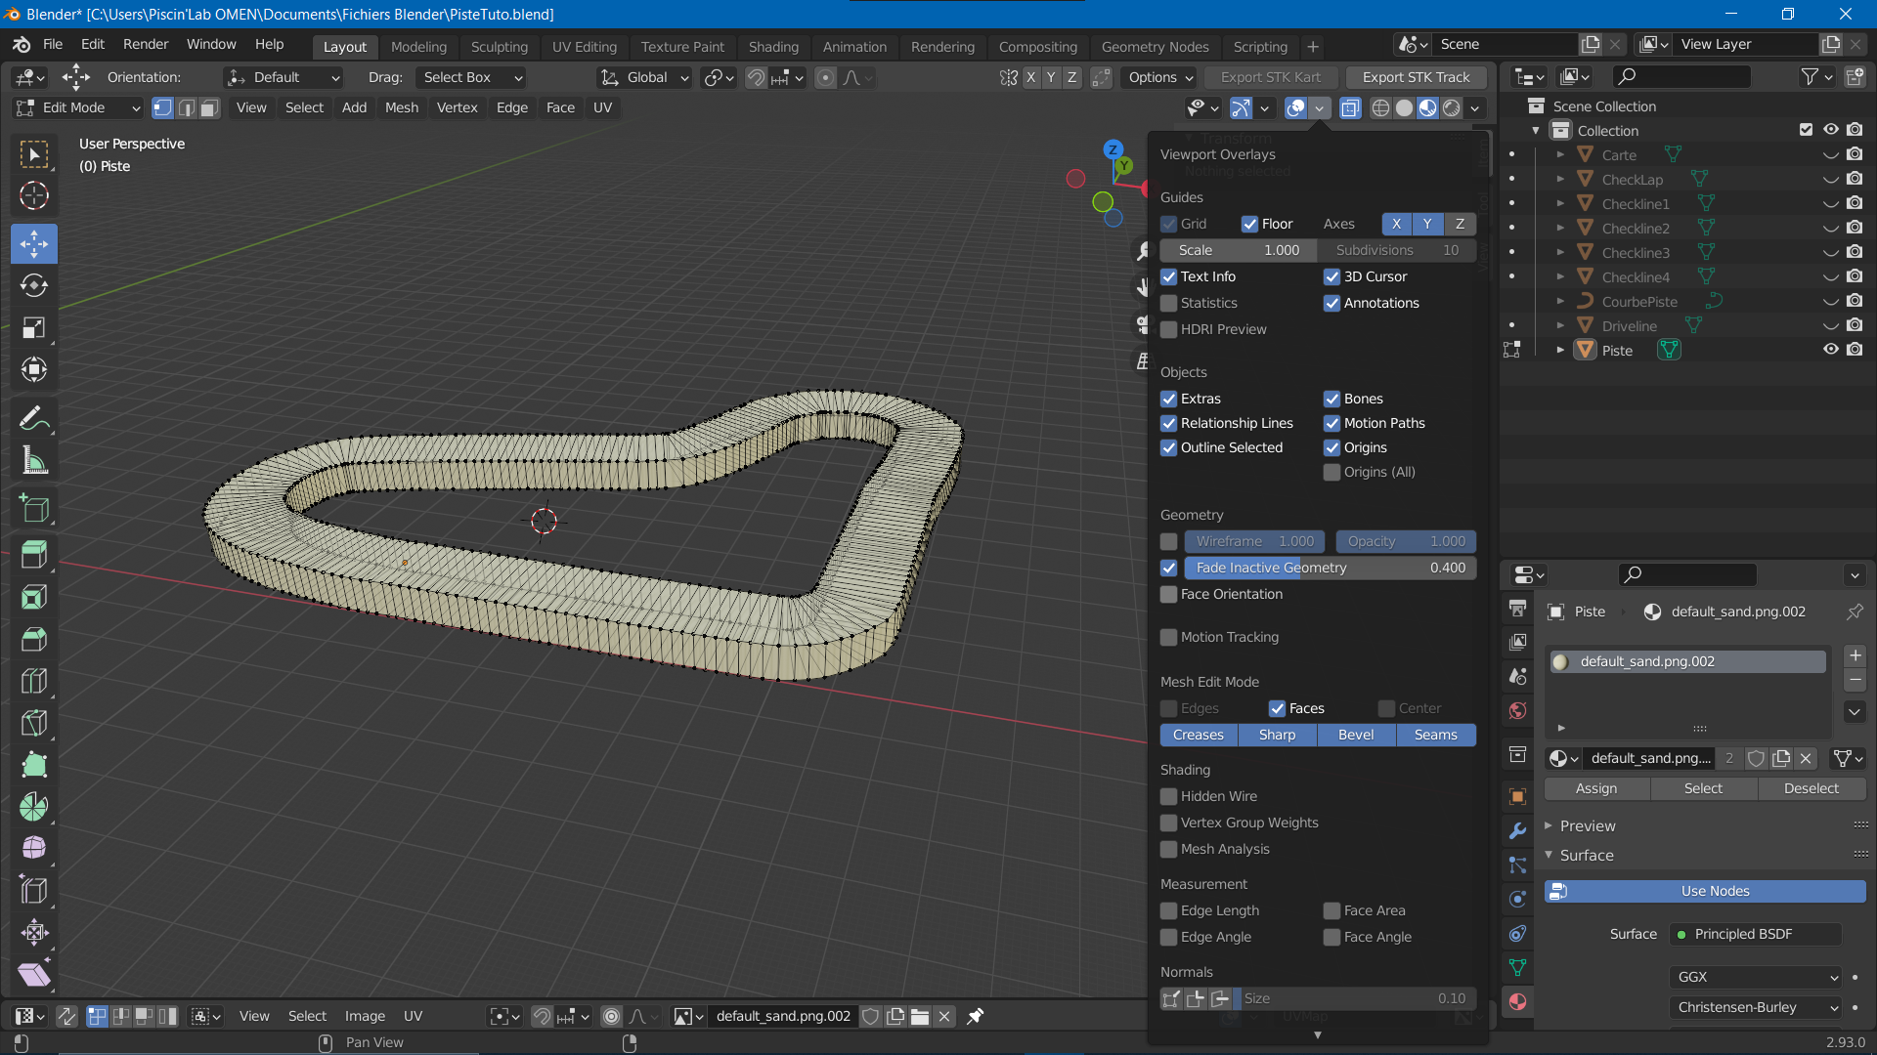Select the Measure tool

tap(34, 461)
